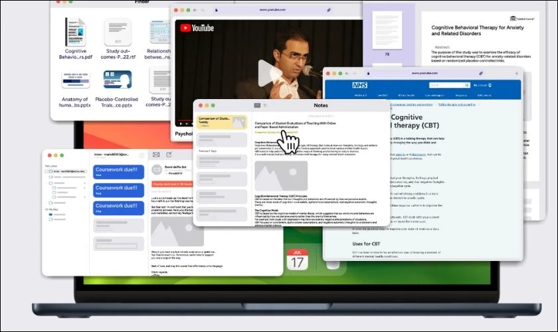Play the YouTube video with center play button
The height and width of the screenshot is (332, 558).
pyautogui.click(x=270, y=73)
